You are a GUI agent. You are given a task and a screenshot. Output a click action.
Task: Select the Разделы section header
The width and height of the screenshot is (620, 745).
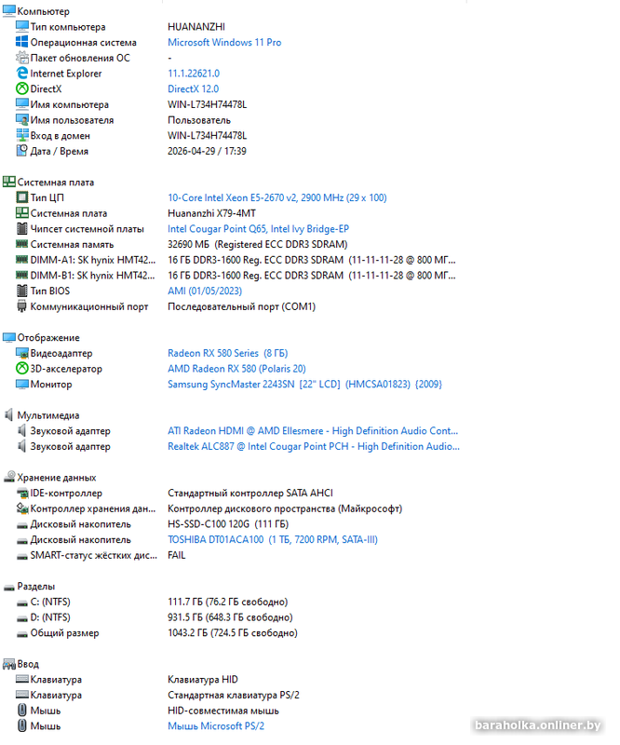coord(36,587)
